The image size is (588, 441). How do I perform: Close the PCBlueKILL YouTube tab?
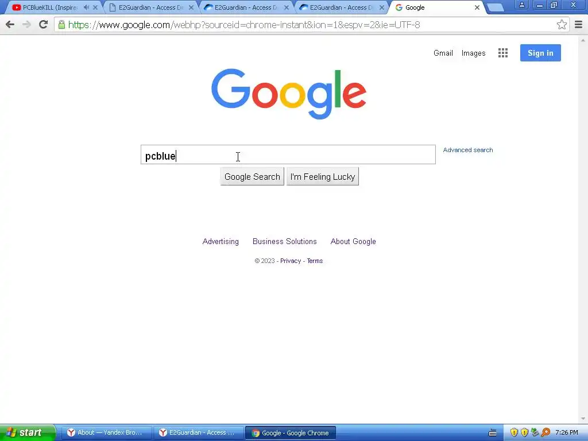point(95,7)
